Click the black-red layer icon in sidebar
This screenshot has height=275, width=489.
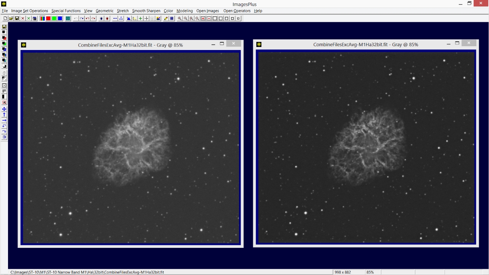pyautogui.click(x=4, y=38)
